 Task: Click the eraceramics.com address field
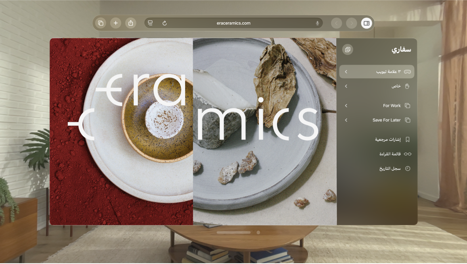(234, 23)
